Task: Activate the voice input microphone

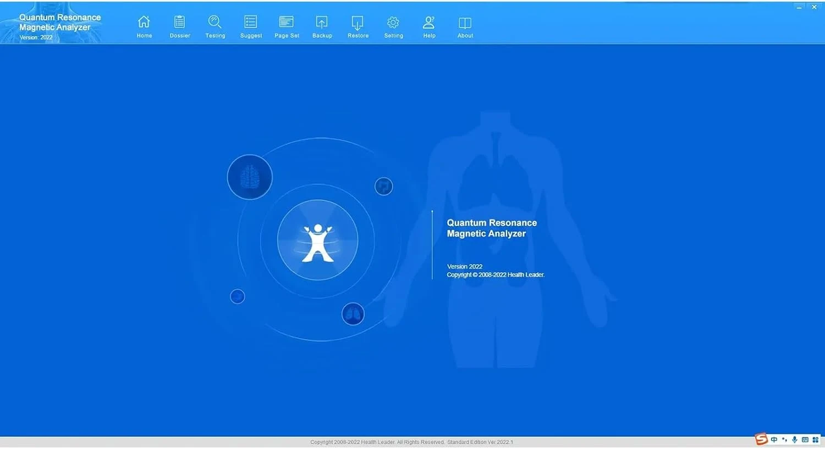Action: 794,440
